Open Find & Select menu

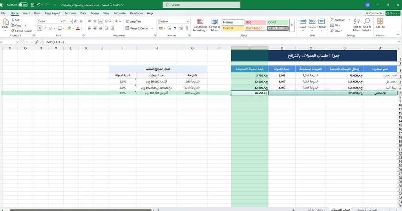(x=367, y=25)
